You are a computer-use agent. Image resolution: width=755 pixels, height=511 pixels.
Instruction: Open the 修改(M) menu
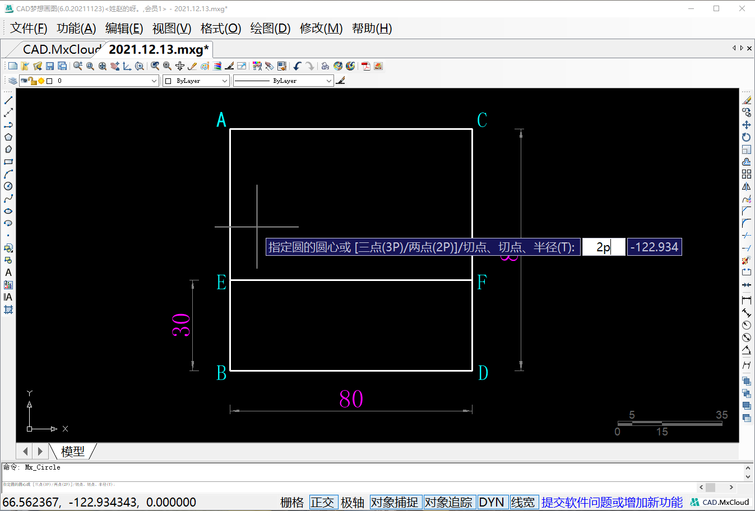(x=321, y=28)
